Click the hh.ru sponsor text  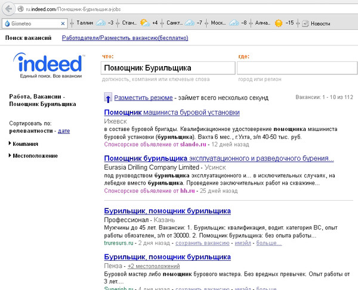[188, 191]
